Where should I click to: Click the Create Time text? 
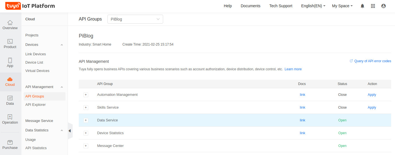tap(148, 44)
